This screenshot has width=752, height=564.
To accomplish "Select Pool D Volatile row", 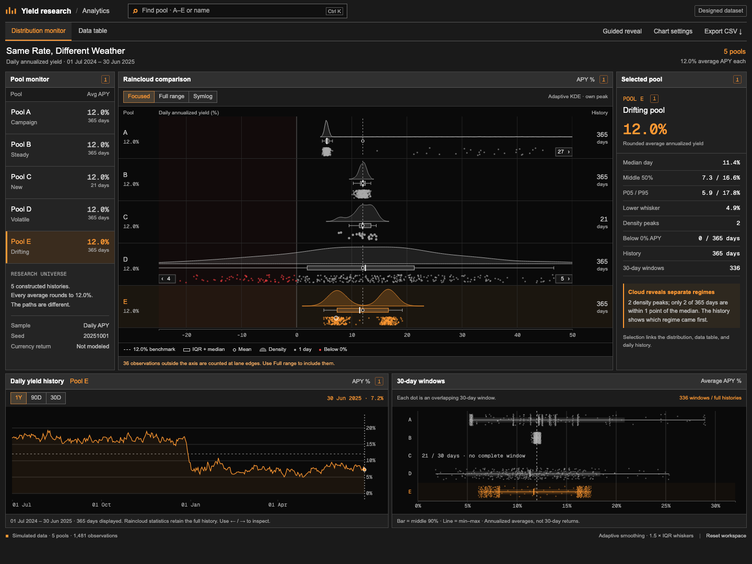I will pyautogui.click(x=60, y=215).
